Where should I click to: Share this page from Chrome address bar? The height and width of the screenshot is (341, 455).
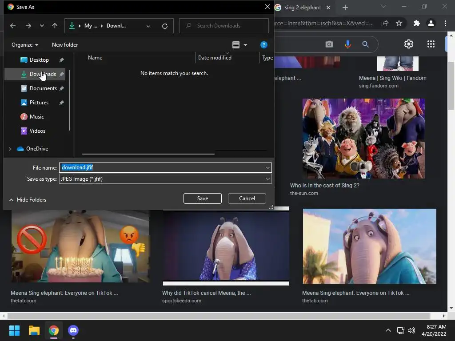coord(385,24)
